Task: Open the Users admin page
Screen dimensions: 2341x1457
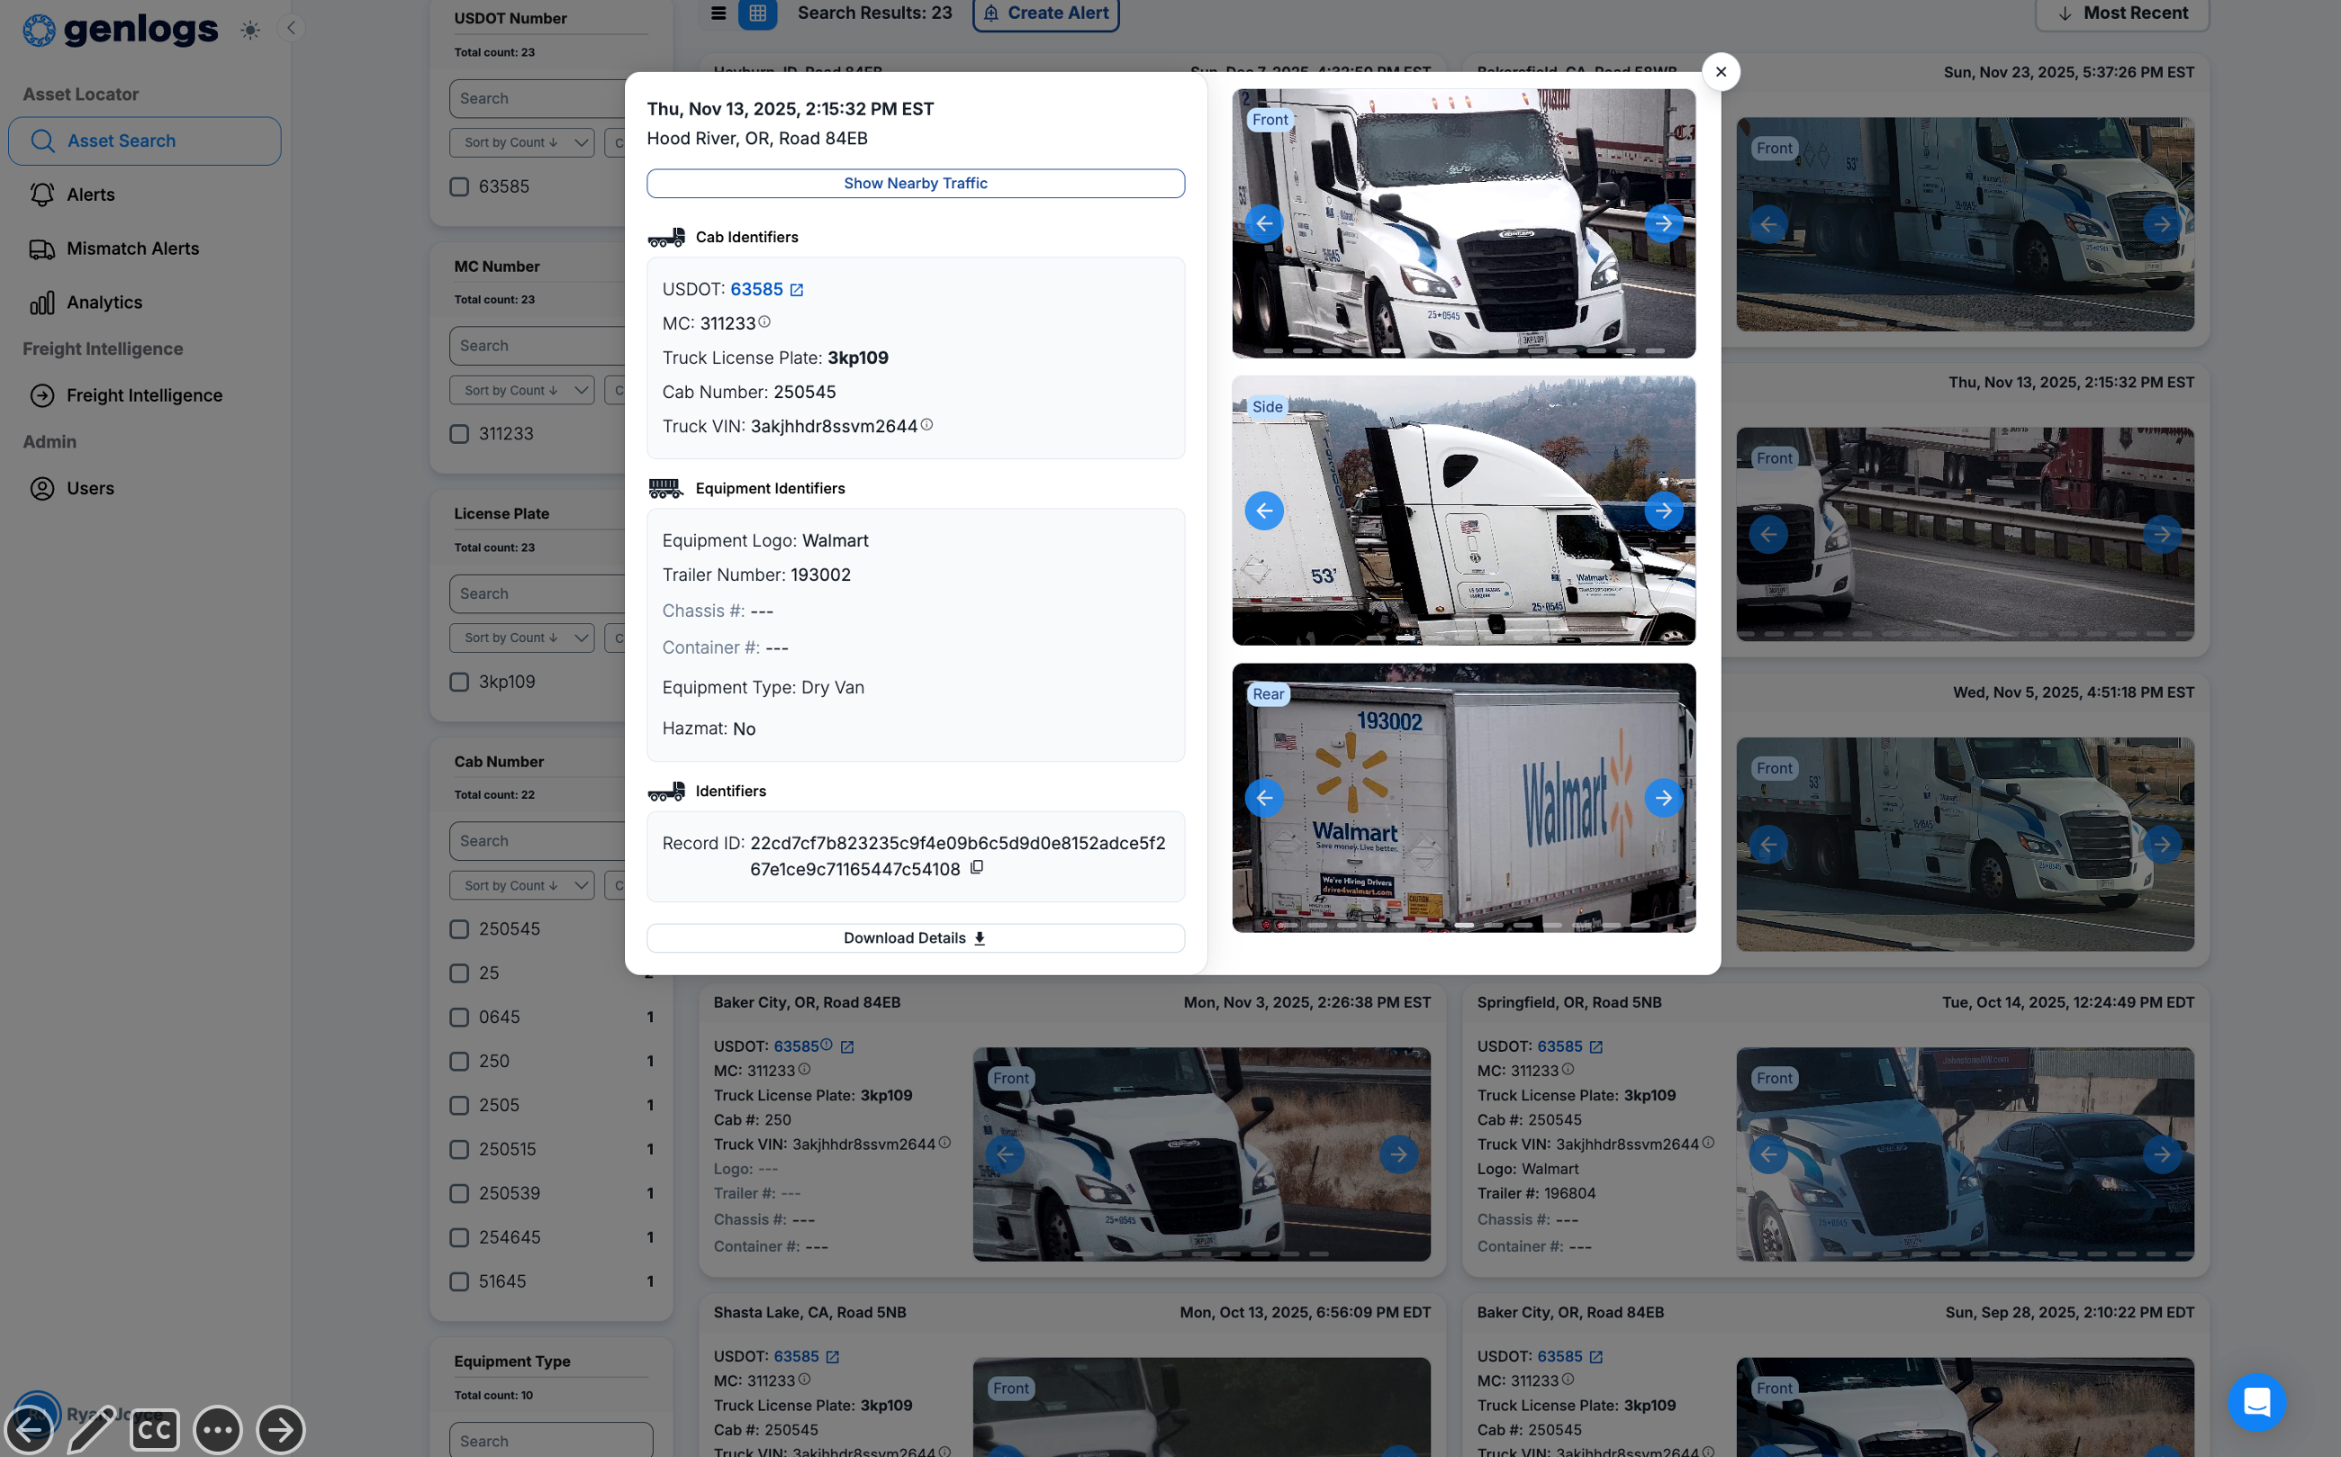Action: click(90, 487)
